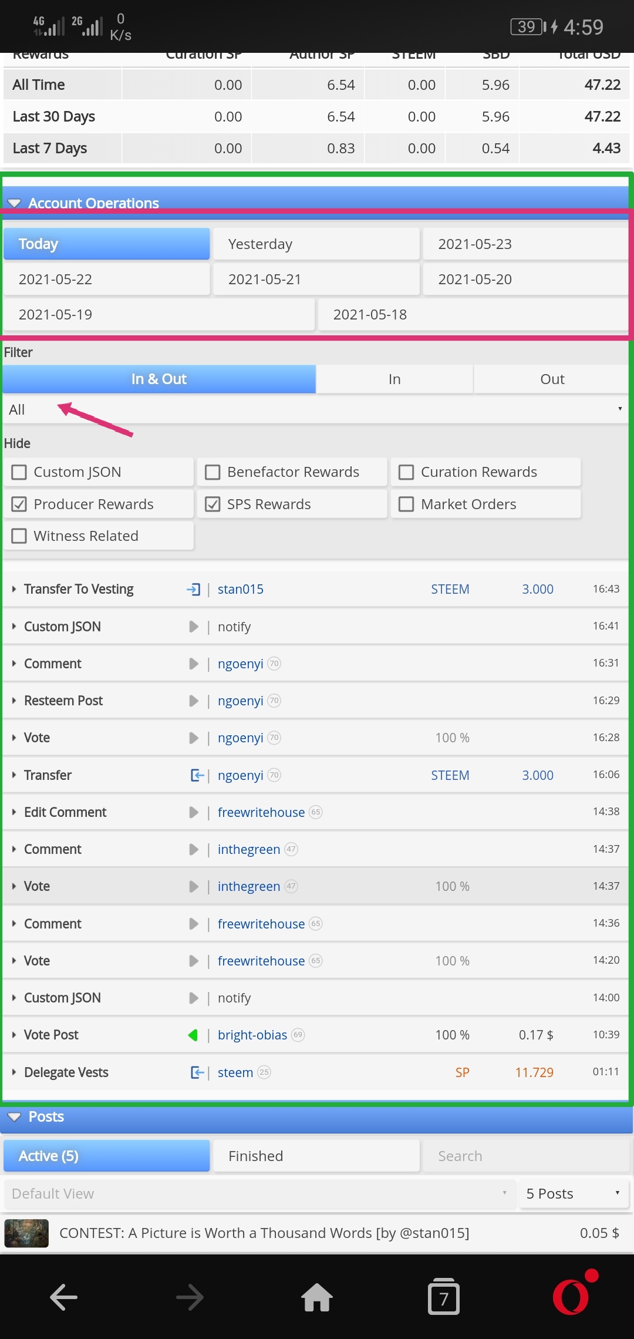
Task: Select the Yesterday date tab
Action: click(316, 244)
